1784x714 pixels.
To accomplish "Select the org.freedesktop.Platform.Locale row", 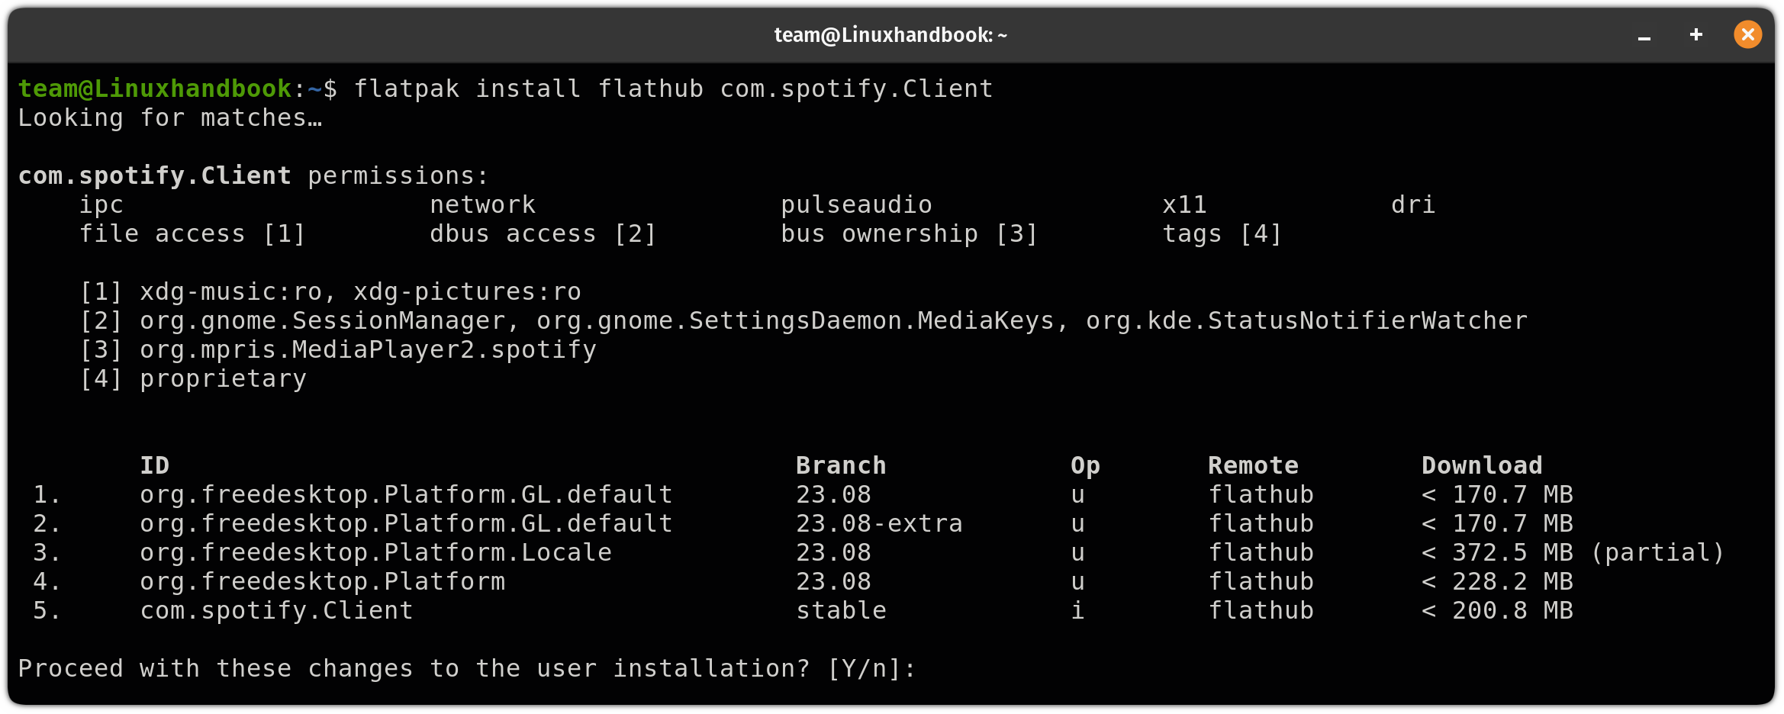I will (x=375, y=552).
